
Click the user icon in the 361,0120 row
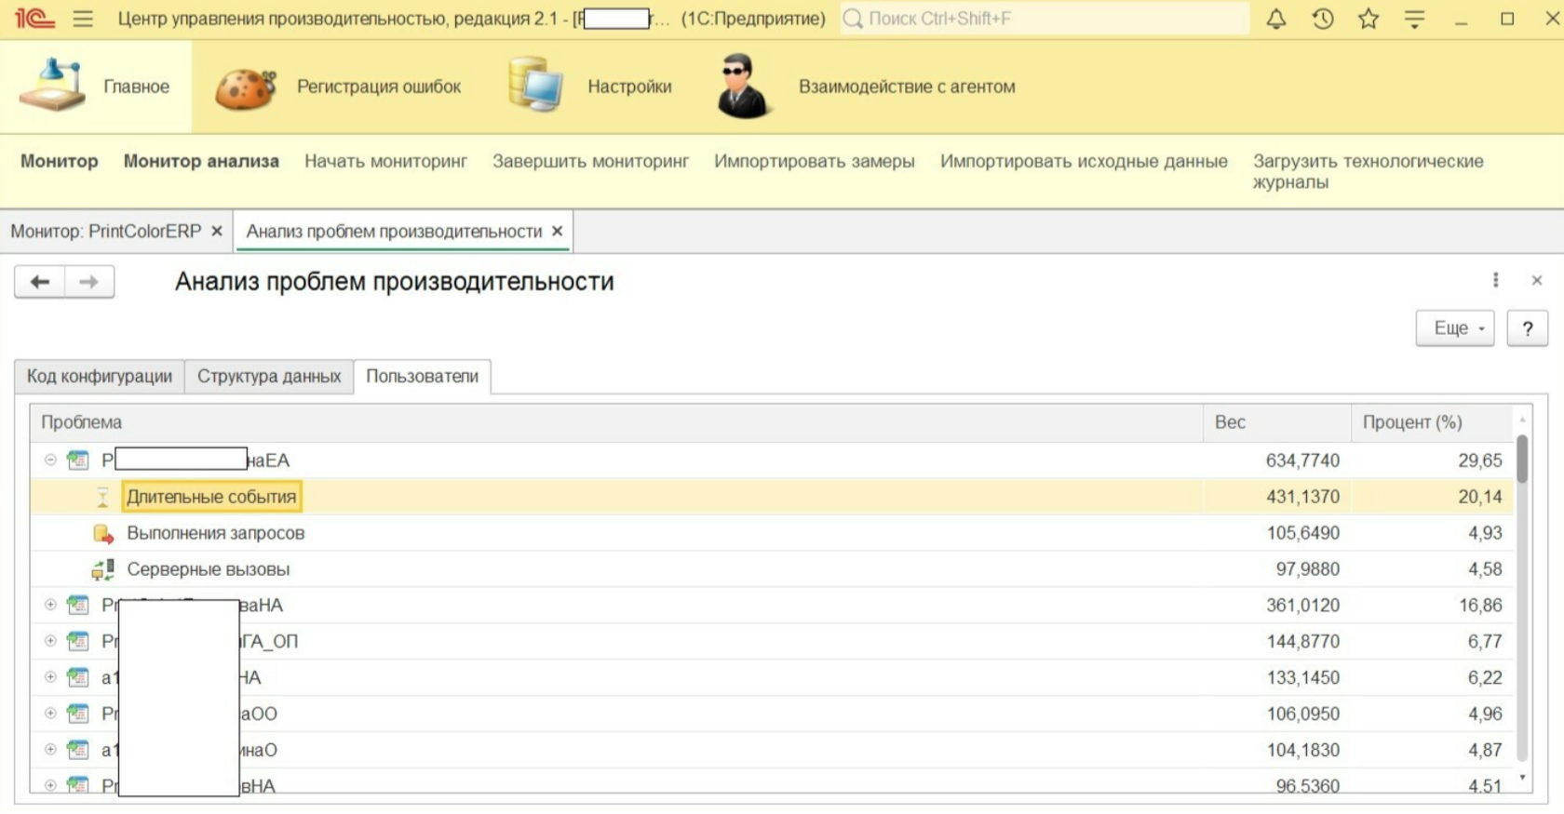(78, 605)
